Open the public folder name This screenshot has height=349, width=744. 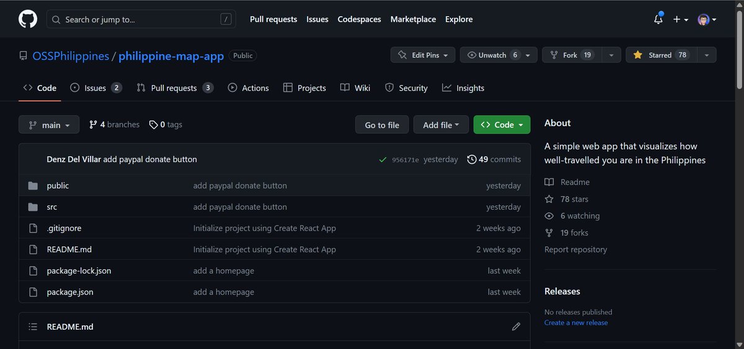58,186
